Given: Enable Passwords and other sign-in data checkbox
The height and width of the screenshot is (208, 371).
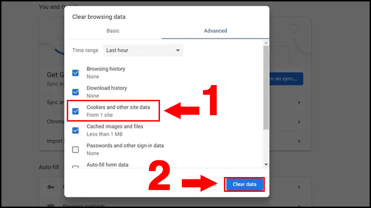Looking at the screenshot, I should pos(76,149).
